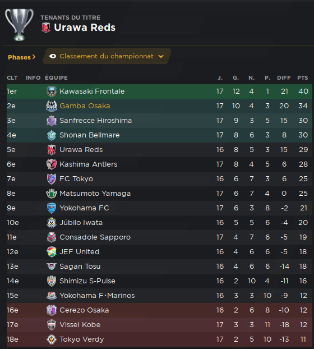This screenshot has height=349, width=314.
Task: Sort table by PTS column header
Action: pyautogui.click(x=303, y=78)
